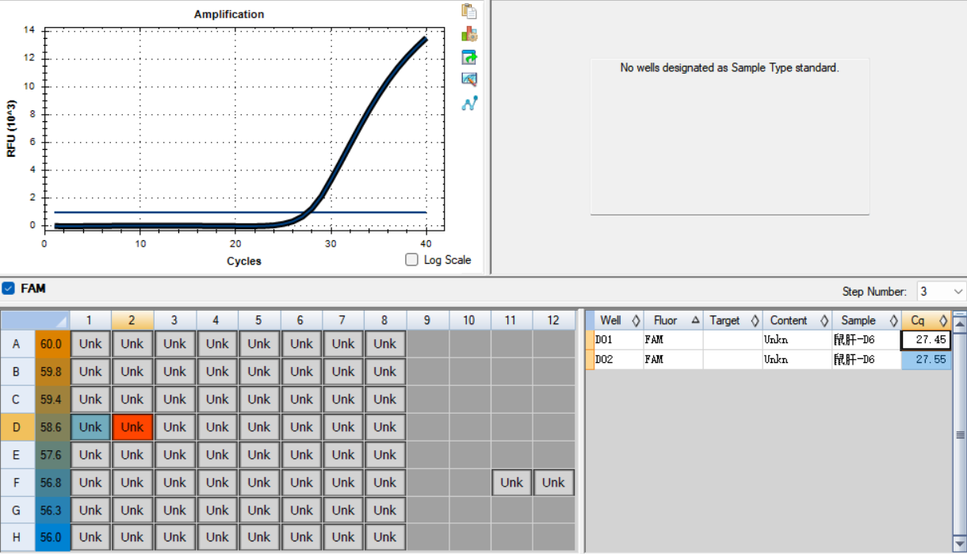Select plate column 11 header
Screen dimensions: 967x554
[511, 320]
